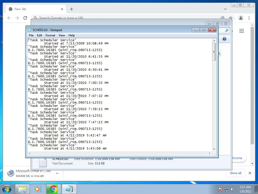This screenshot has height=194, width=258.
Task: Click Notepad's horizontal scroll left arrow
Action: (x=30, y=153)
